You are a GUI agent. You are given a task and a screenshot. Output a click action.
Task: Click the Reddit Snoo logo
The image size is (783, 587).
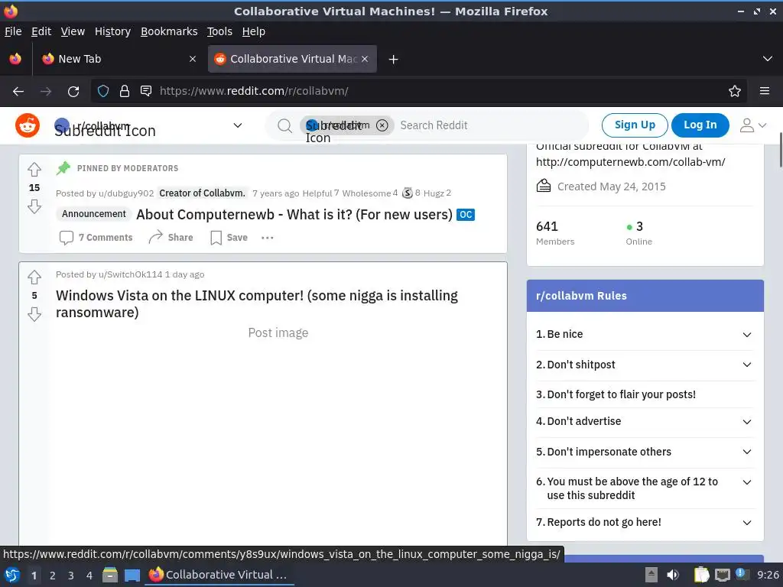(x=28, y=125)
